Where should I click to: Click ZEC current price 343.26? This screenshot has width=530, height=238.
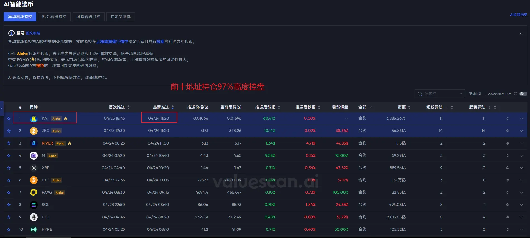click(x=235, y=131)
